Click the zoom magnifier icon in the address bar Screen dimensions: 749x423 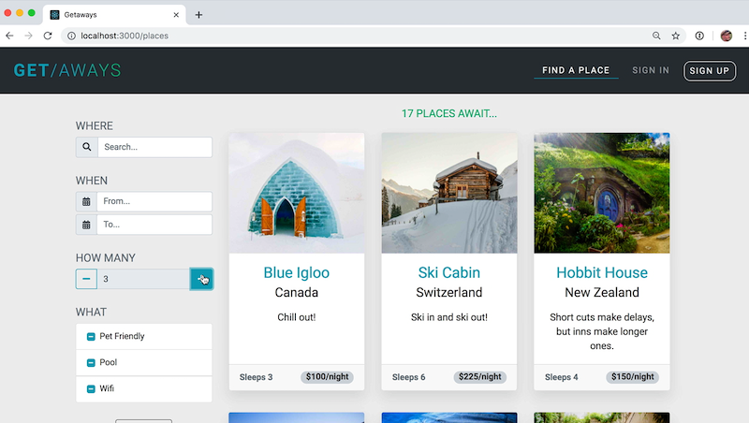(x=656, y=36)
